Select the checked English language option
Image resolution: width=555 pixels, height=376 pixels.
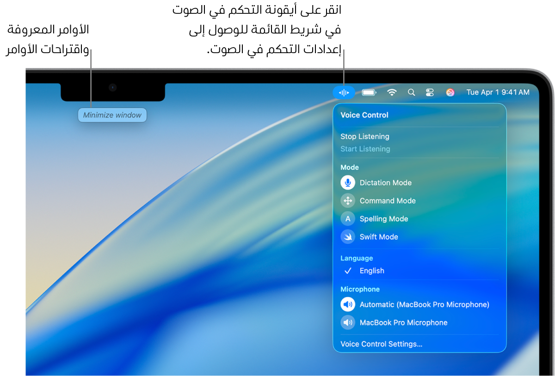[x=372, y=271]
